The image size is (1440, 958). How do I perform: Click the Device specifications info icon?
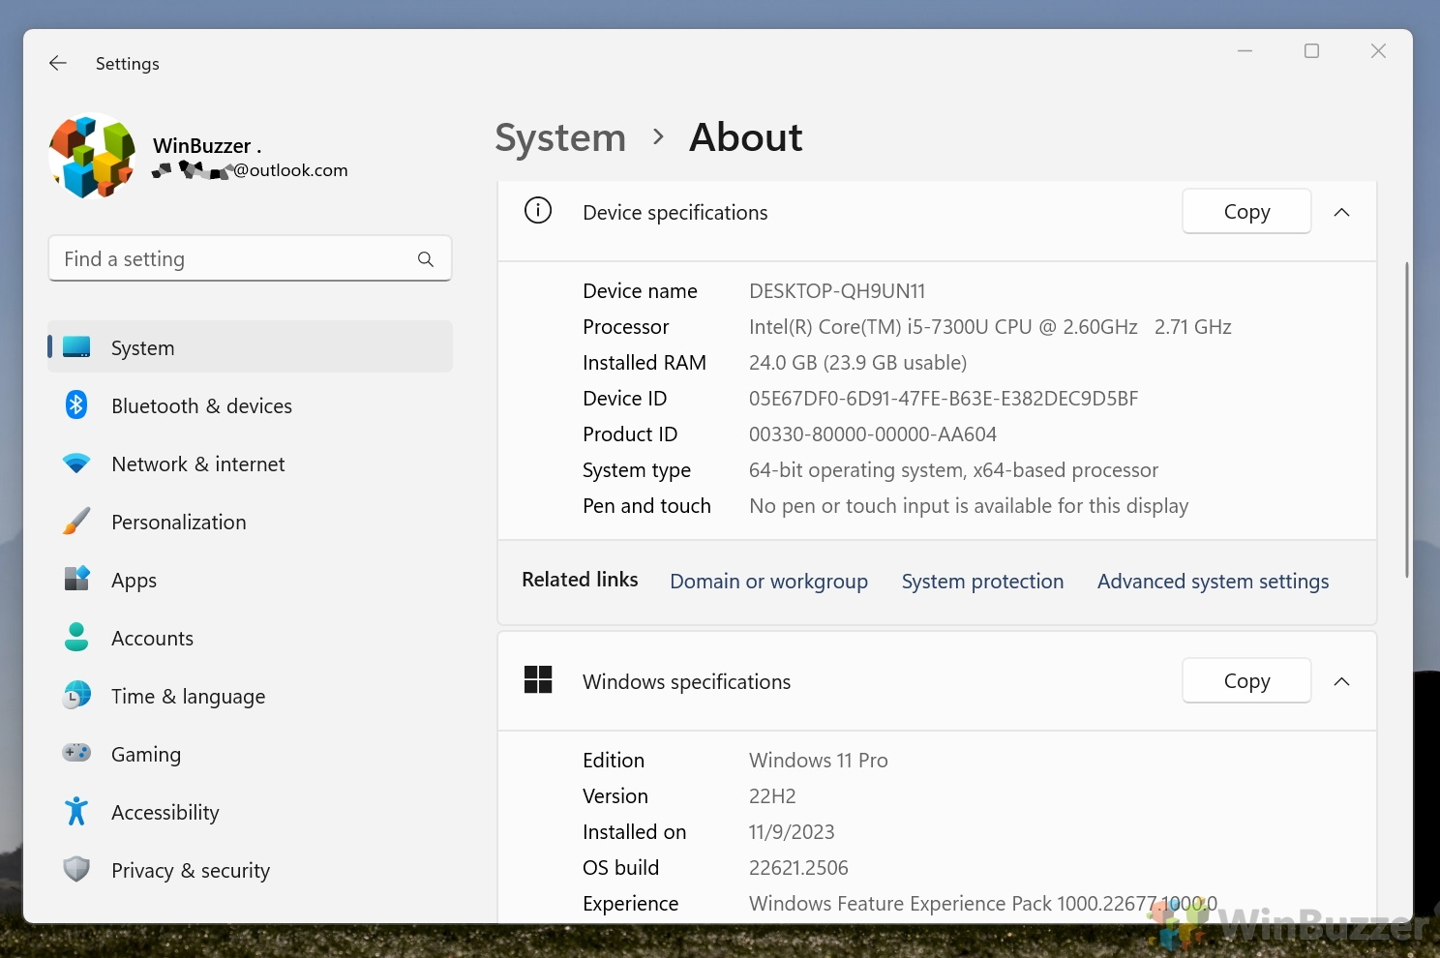pos(538,210)
